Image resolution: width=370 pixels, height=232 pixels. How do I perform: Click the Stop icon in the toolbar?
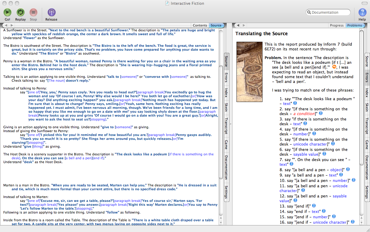[x=33, y=12]
